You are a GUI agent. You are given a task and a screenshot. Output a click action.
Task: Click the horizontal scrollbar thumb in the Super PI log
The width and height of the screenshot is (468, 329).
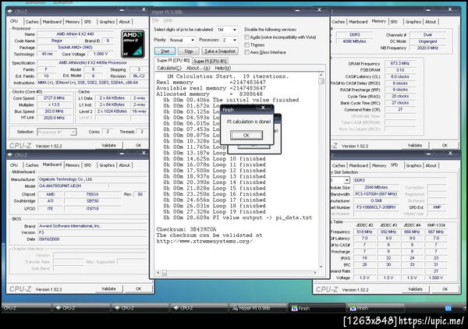(x=165, y=273)
